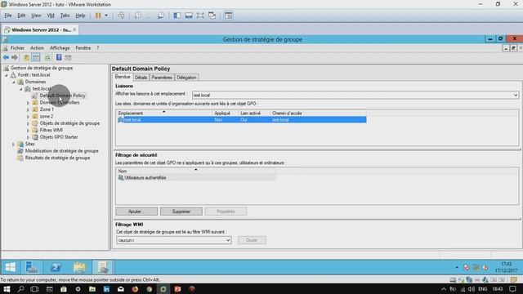Click the Supprimer button
Viewport: 523px width, 294px height.
(181, 212)
